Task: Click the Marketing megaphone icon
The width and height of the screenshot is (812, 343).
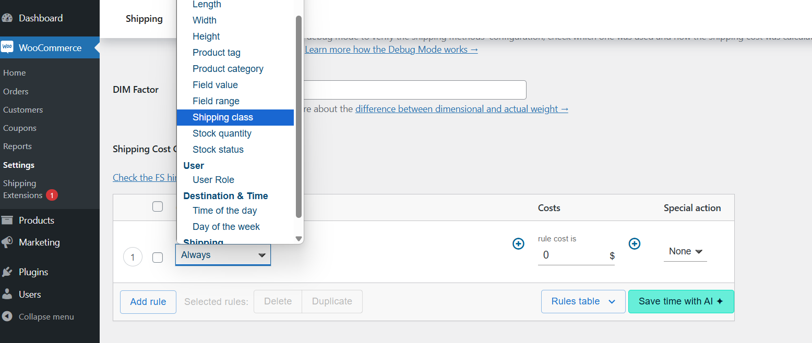Action: pyautogui.click(x=8, y=242)
